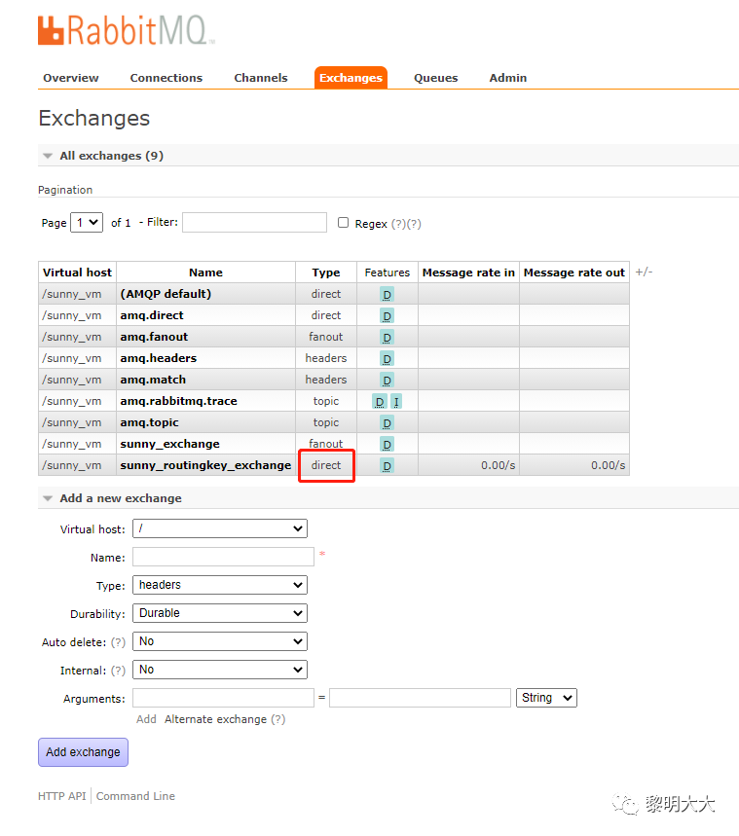Open the Virtual host dropdown
Image resolution: width=739 pixels, height=836 pixels.
[x=220, y=528]
